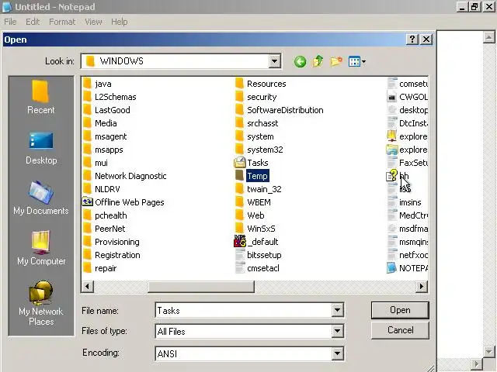Select the WinSxS folder
Viewport: 497px width, 372px height.
tap(255, 229)
